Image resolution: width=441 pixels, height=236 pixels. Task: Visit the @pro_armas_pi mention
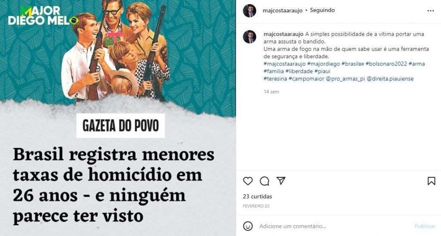click(345, 79)
